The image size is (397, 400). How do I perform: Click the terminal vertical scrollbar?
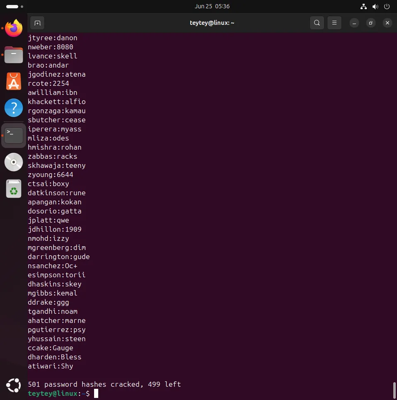(394, 390)
